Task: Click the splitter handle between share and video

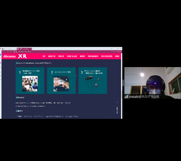Action: click(123, 83)
